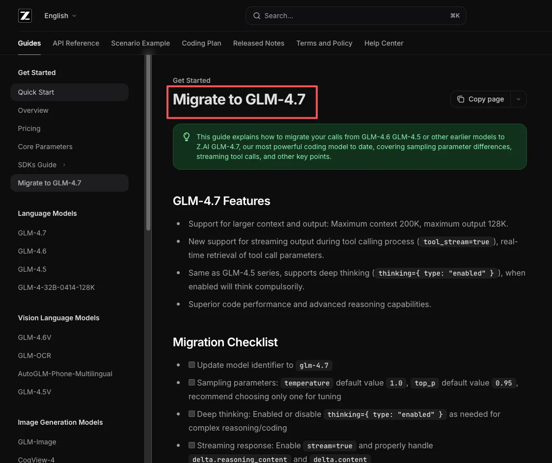Screen dimensions: 552x463
Task: Go to the Help Center tab
Action: 384,43
